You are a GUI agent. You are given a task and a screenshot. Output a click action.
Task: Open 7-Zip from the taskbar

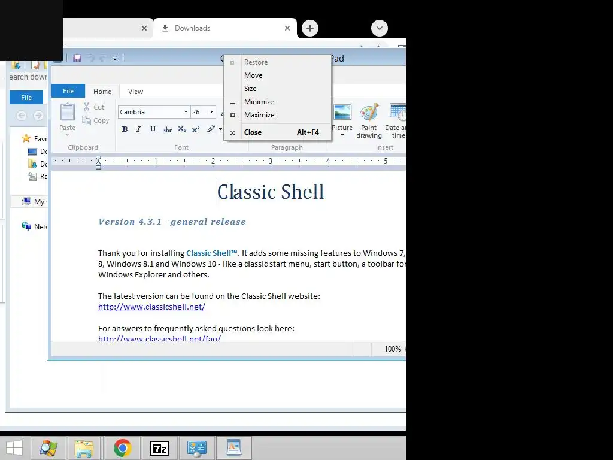click(159, 448)
